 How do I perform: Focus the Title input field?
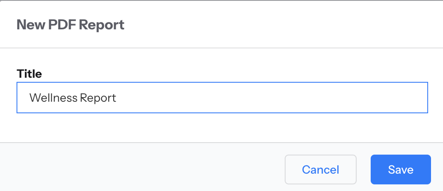[222, 98]
